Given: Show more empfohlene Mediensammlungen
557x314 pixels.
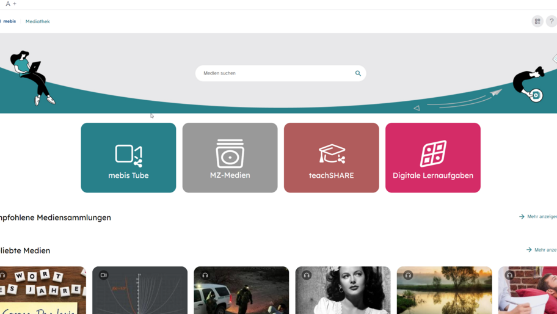Looking at the screenshot, I should [538, 216].
